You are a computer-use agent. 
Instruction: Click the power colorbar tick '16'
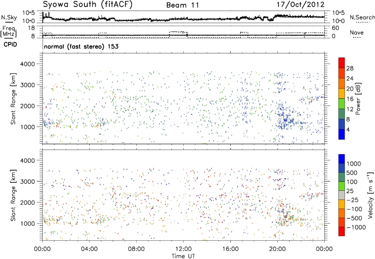tap(350, 99)
